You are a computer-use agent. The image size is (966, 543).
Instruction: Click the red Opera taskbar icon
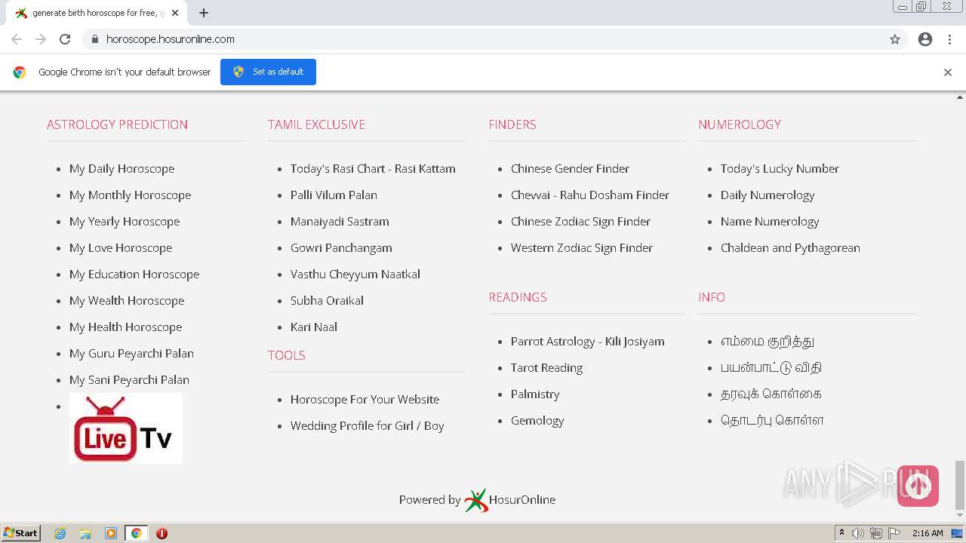[162, 533]
